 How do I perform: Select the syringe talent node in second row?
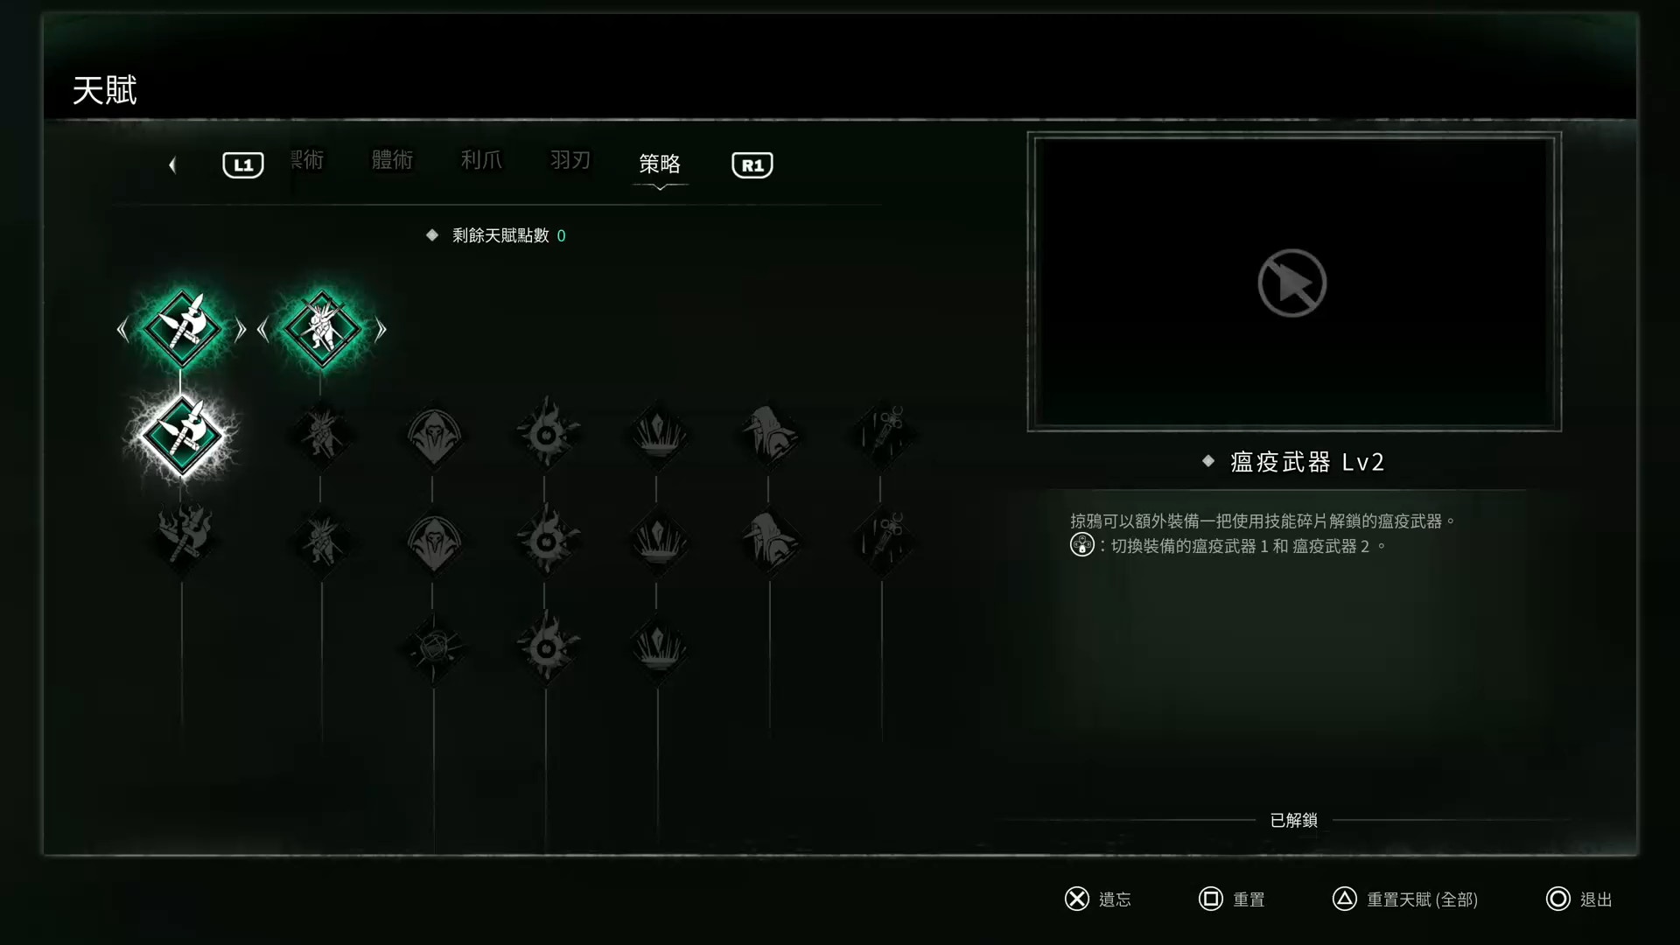click(x=882, y=435)
